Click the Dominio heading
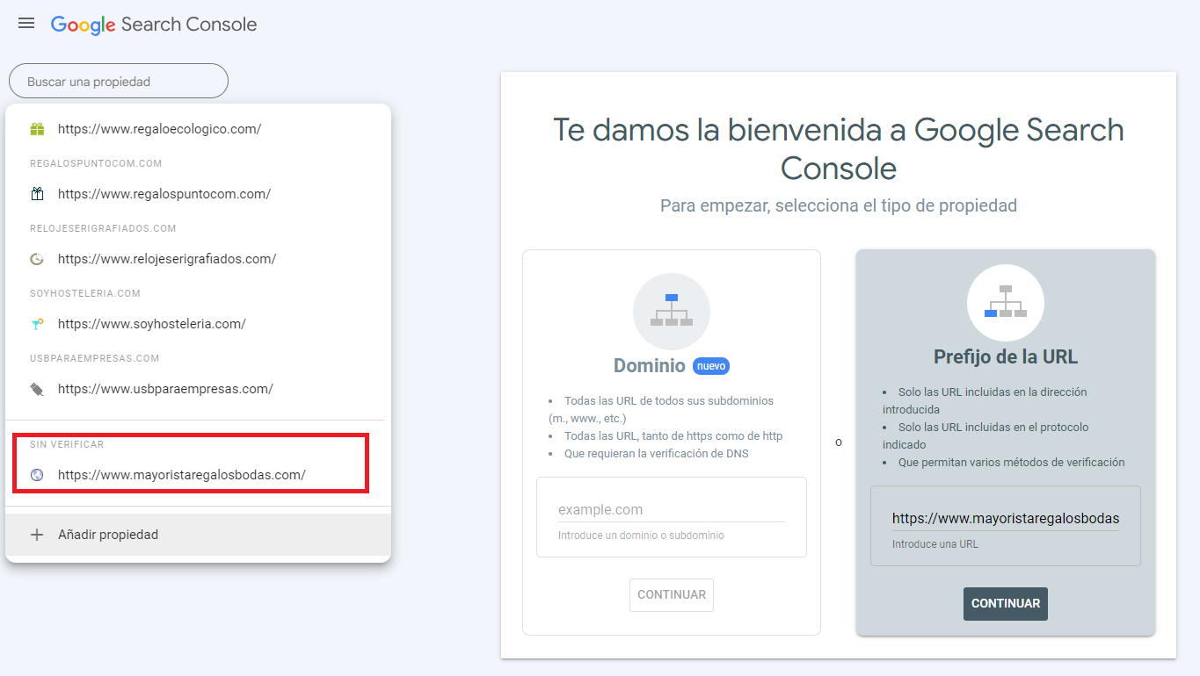Screen dimensions: 1200x676 click(650, 366)
